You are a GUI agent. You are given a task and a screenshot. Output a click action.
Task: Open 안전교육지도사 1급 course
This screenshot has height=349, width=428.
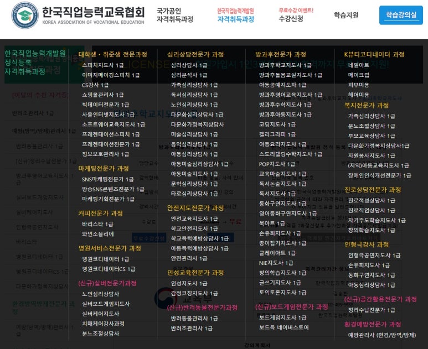[194, 218]
